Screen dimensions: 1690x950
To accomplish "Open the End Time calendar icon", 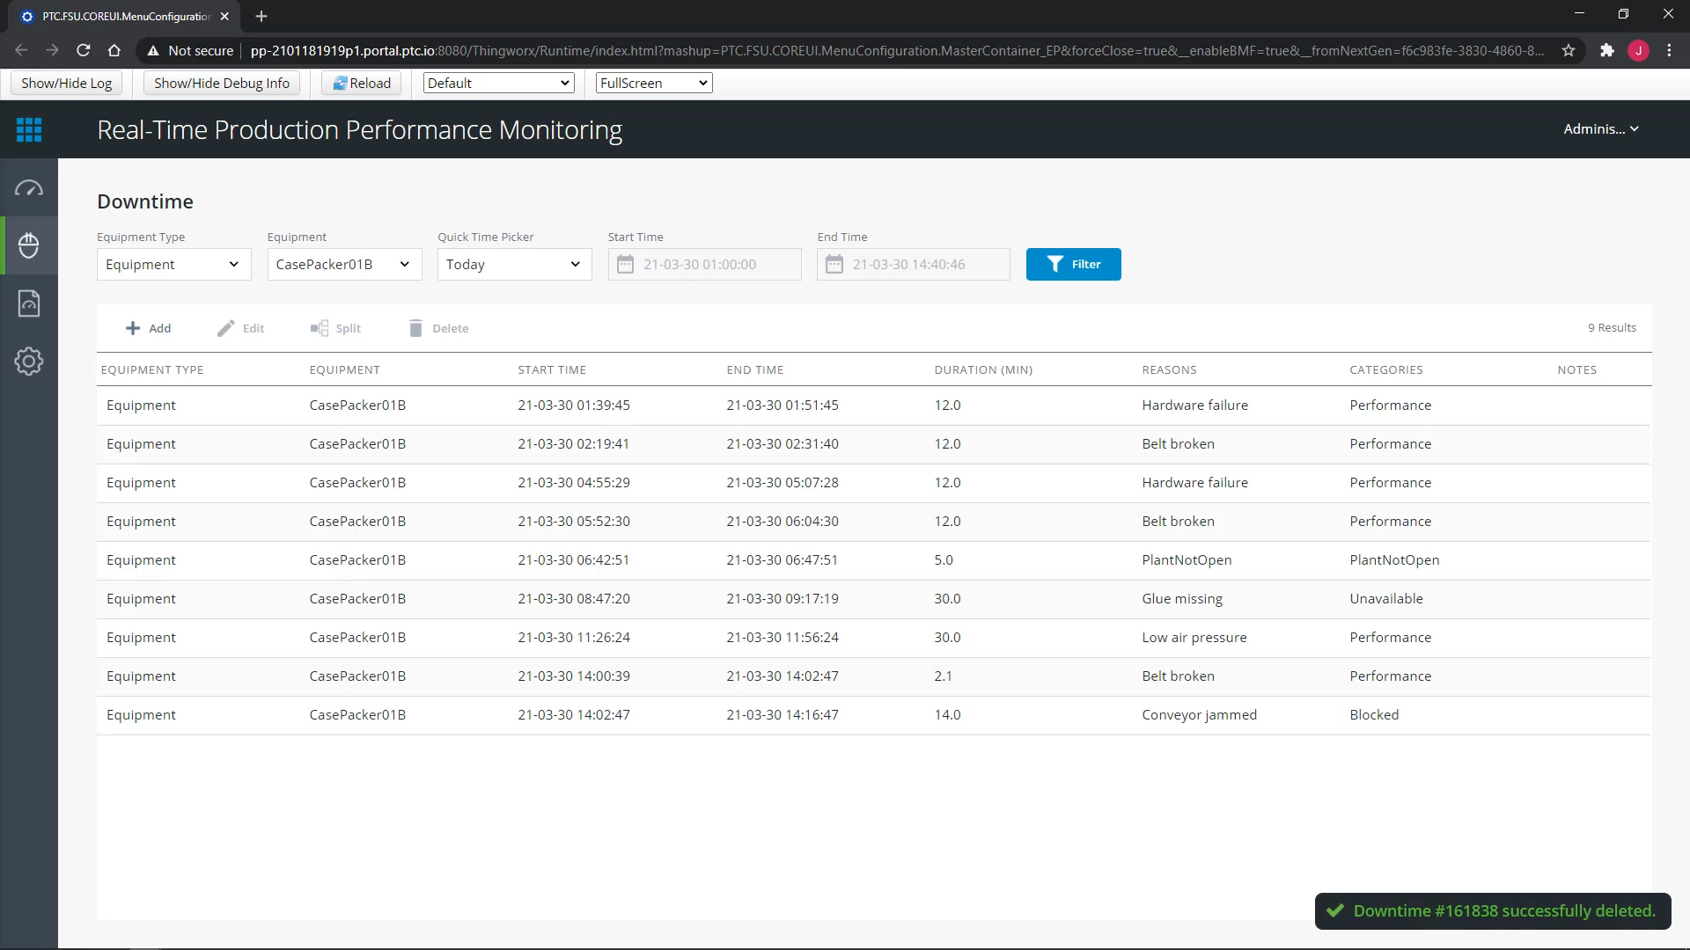I will tap(834, 265).
